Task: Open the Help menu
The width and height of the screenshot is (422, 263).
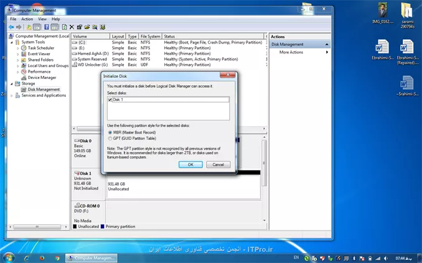Action: click(56, 19)
